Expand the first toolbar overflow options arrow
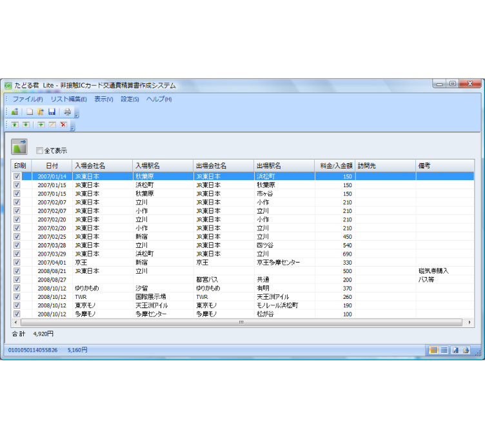 click(x=77, y=116)
